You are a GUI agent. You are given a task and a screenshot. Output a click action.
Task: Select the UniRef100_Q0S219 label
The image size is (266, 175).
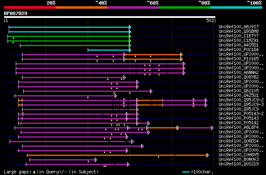click(x=239, y=164)
